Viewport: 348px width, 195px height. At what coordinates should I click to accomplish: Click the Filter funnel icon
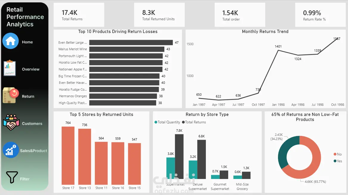12,177
